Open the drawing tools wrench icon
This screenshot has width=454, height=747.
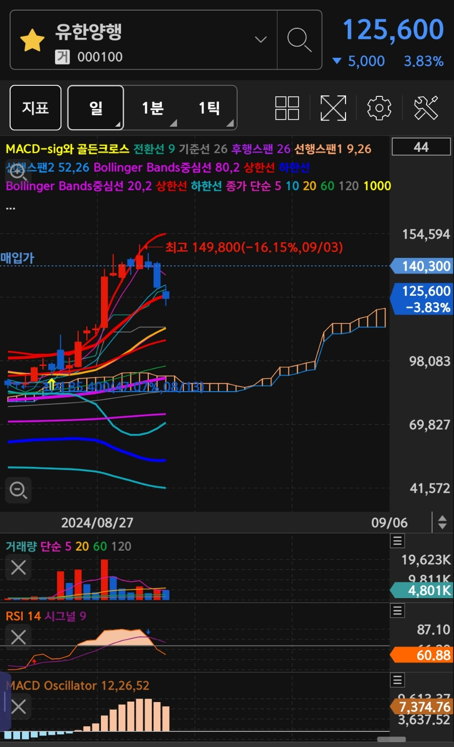[x=426, y=108]
